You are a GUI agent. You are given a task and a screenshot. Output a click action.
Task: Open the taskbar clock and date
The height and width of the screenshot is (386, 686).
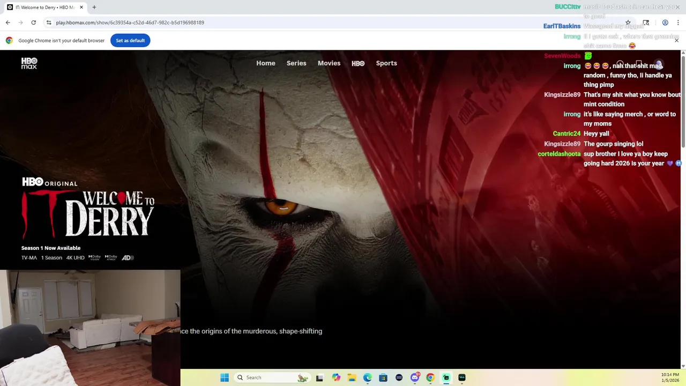tap(670, 377)
